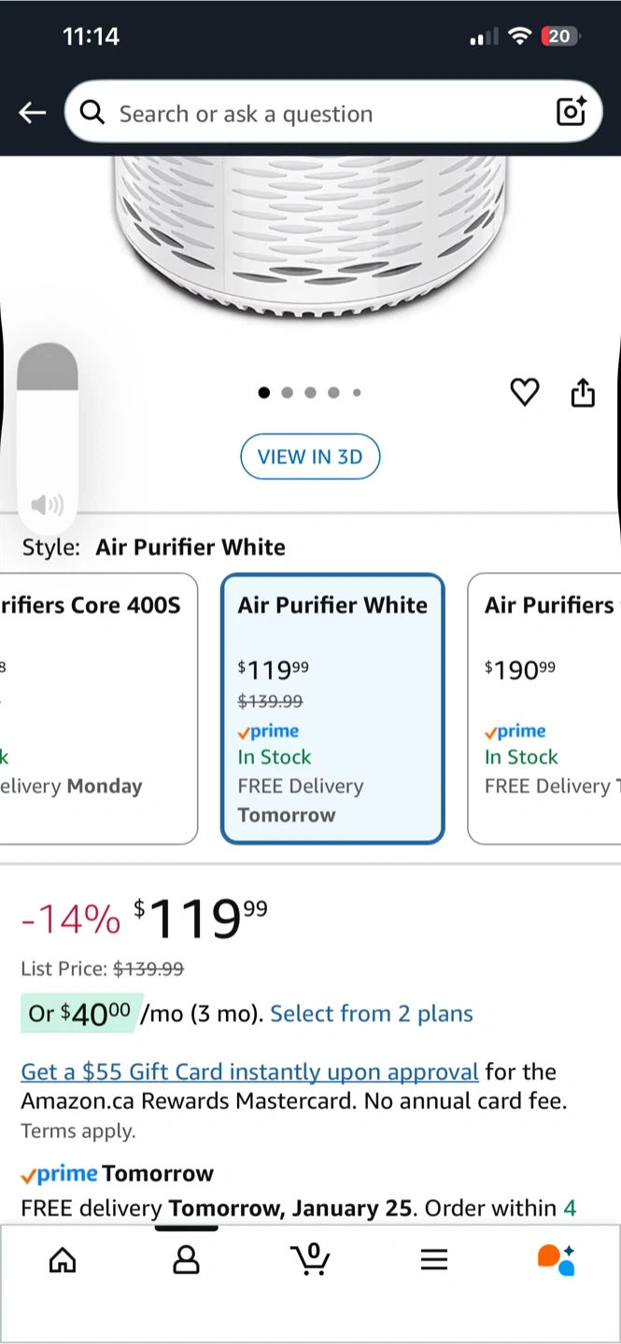The image size is (621, 1344).
Task: Go to Home tab icon
Action: [63, 1261]
